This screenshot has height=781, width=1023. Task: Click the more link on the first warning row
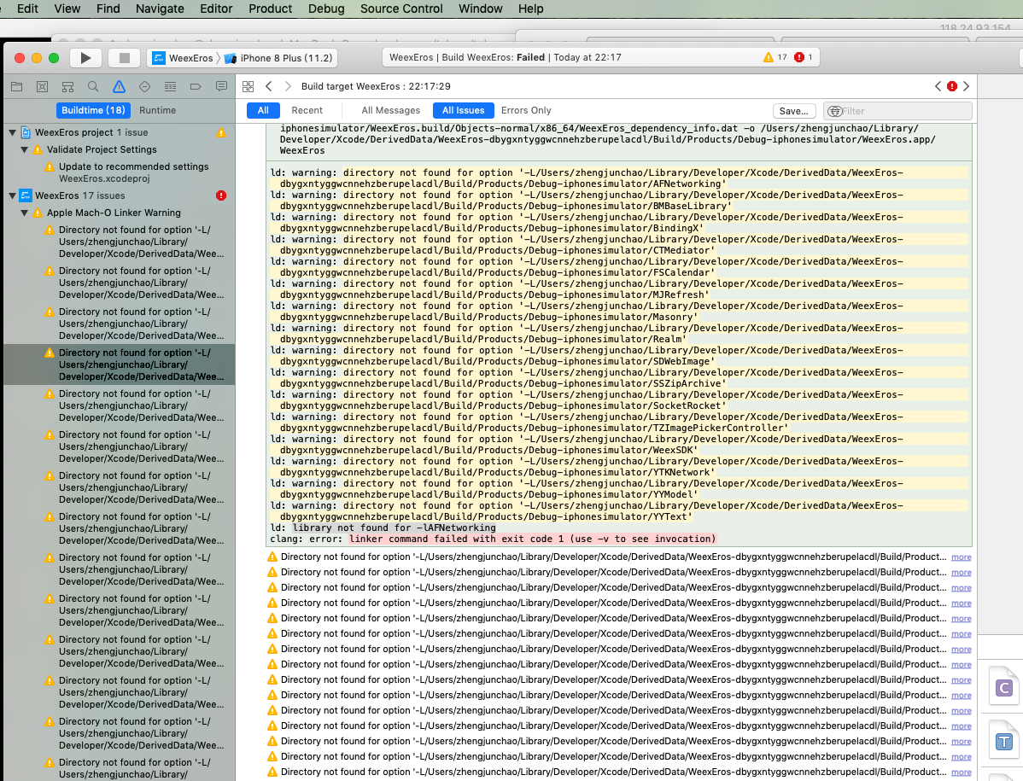point(961,557)
